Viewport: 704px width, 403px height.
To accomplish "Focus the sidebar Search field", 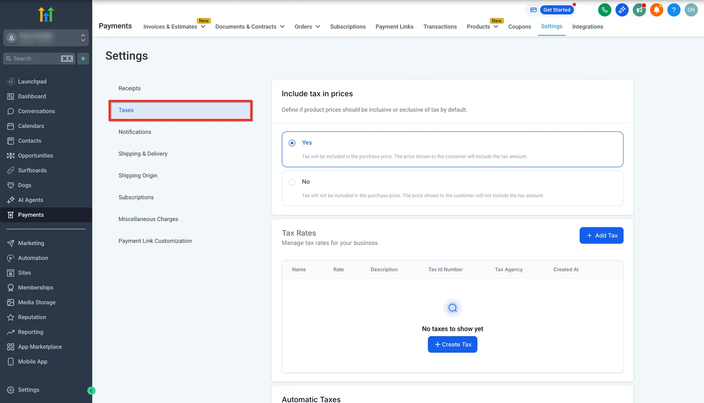I will 39,58.
